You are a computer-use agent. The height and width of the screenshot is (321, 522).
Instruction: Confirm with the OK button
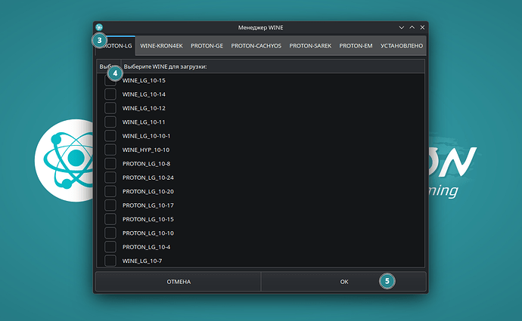(x=343, y=282)
